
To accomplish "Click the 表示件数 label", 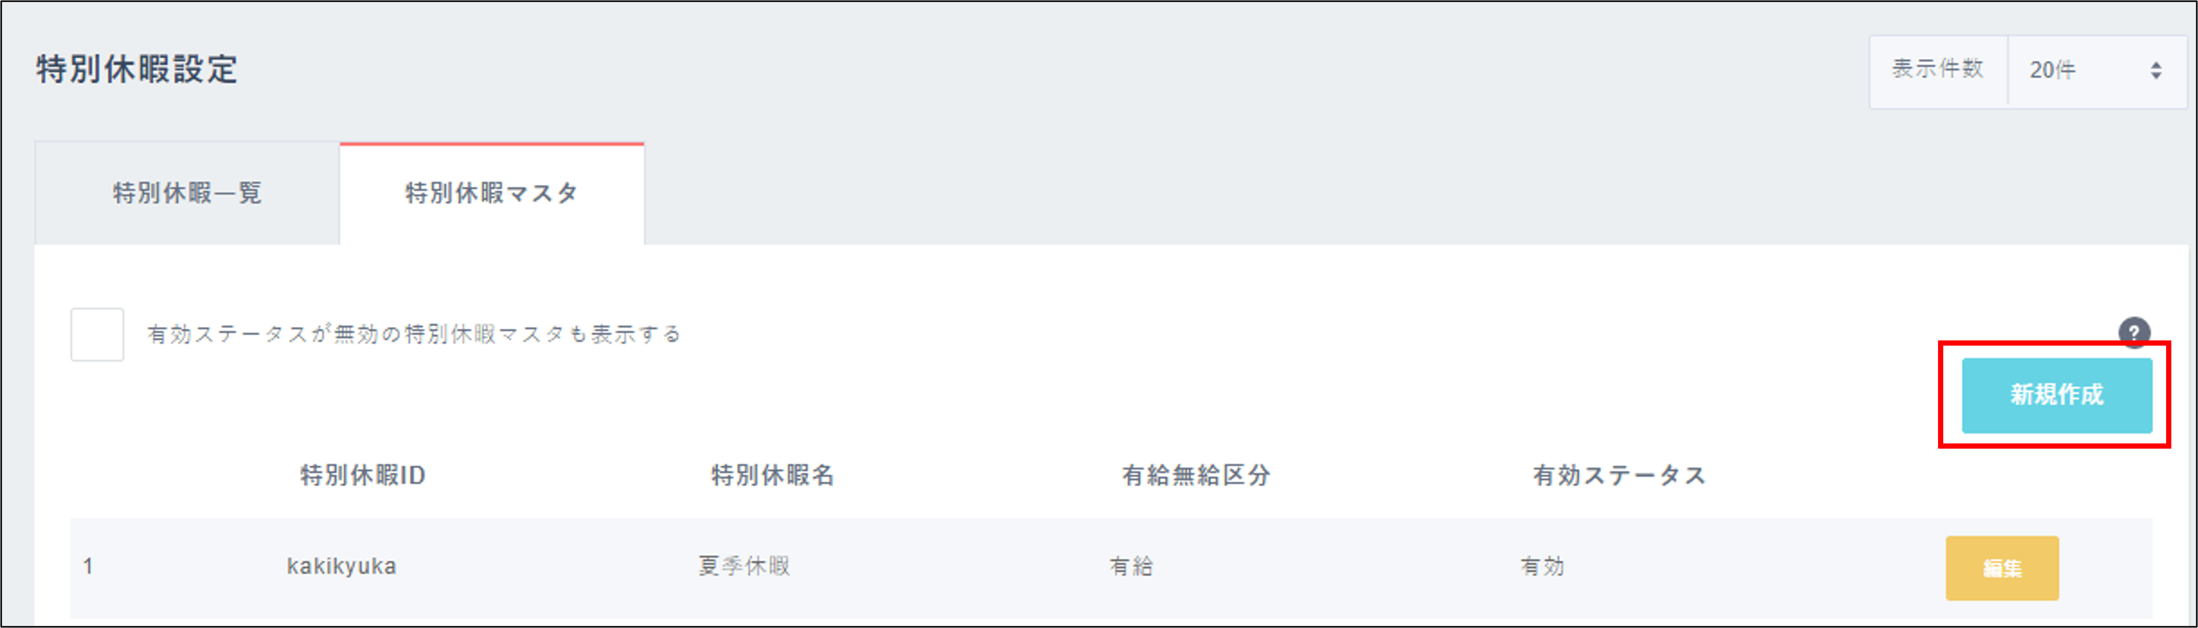I will point(1937,69).
